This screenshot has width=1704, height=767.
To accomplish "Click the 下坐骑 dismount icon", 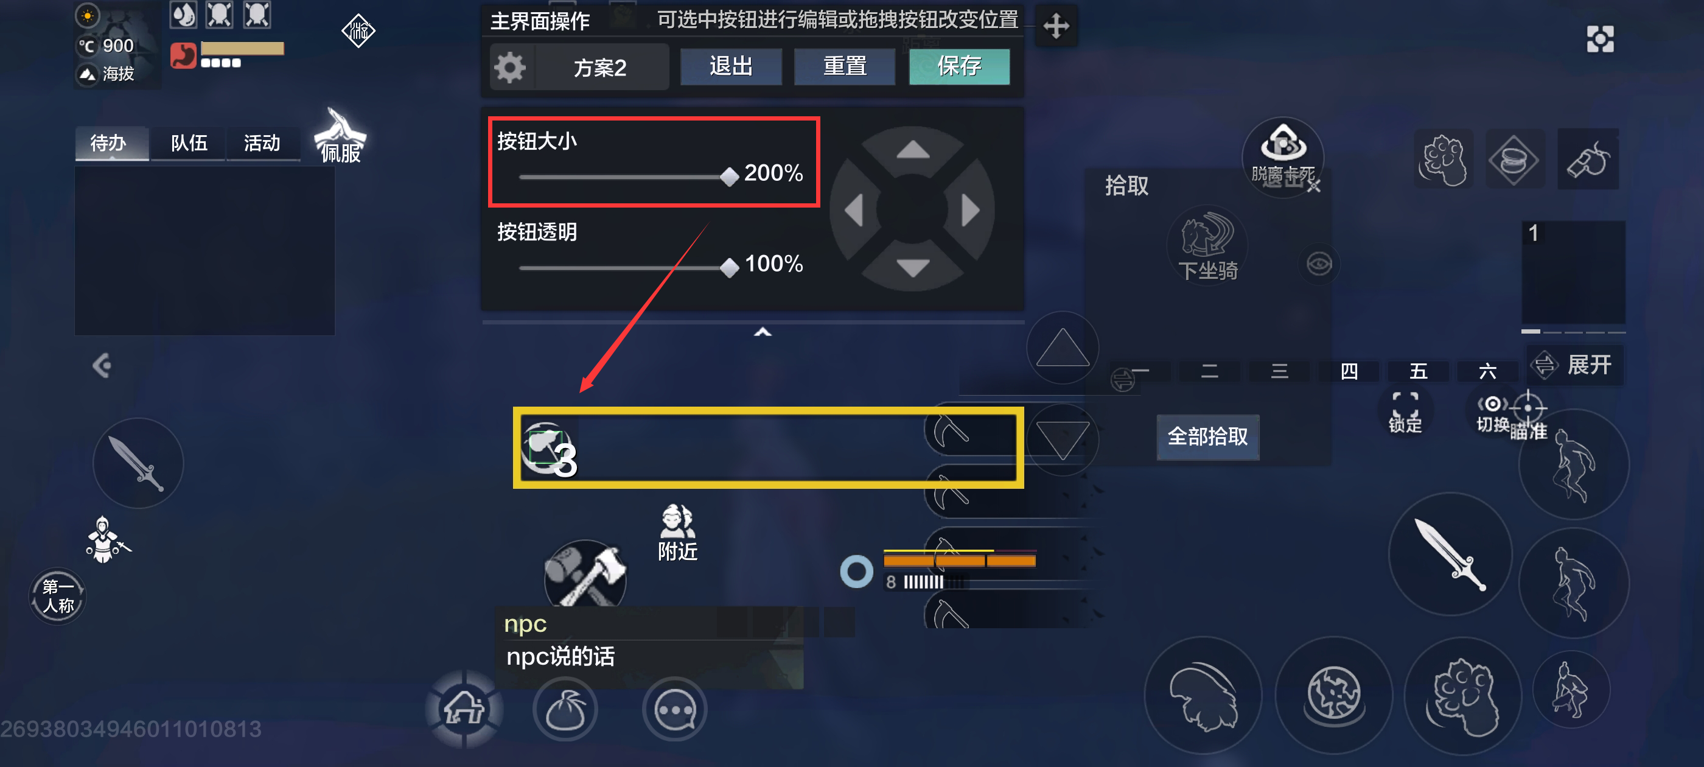I will (x=1208, y=244).
